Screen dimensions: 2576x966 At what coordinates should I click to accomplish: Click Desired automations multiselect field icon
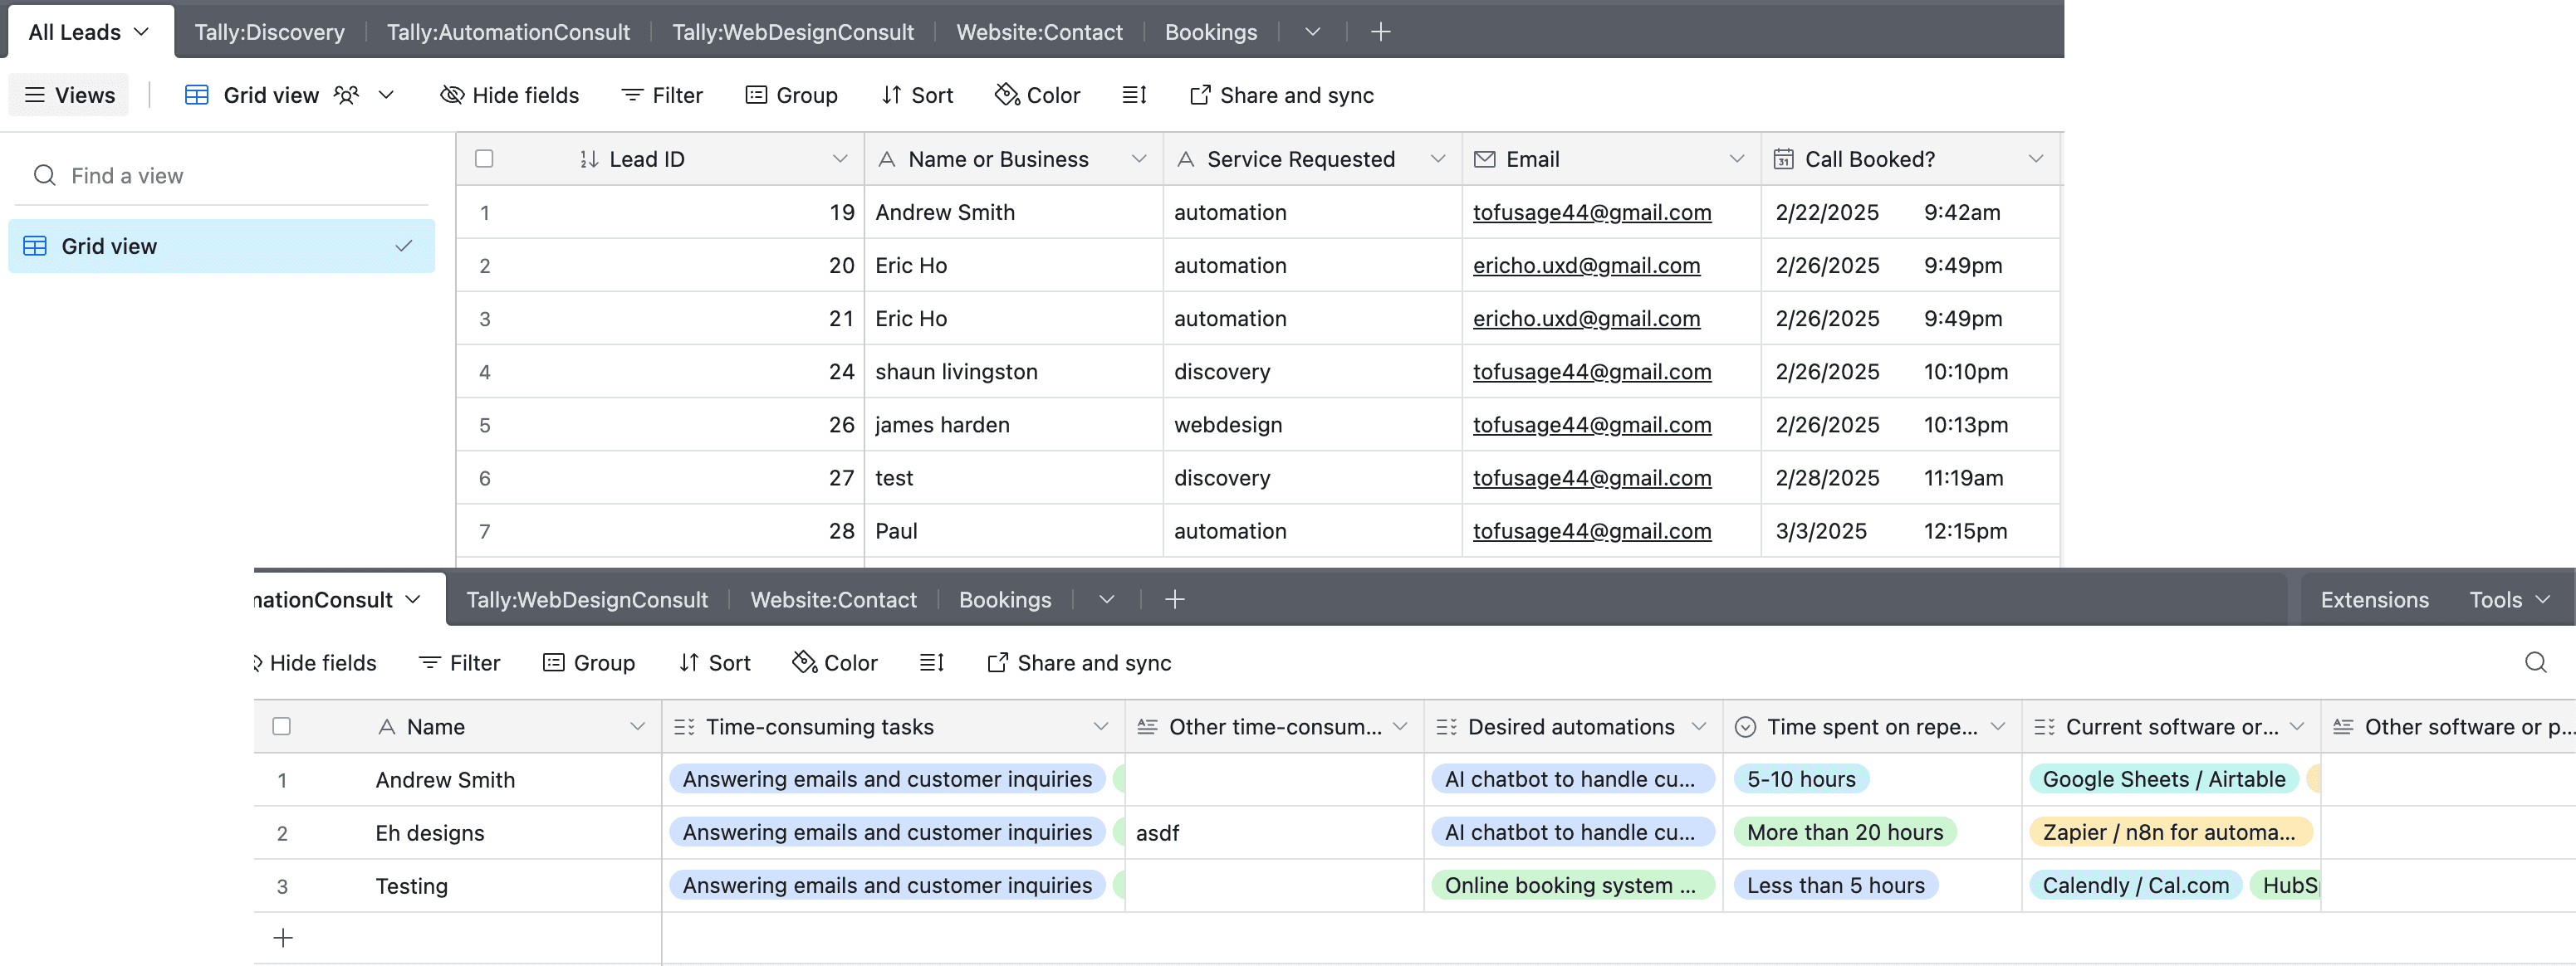tap(1446, 726)
